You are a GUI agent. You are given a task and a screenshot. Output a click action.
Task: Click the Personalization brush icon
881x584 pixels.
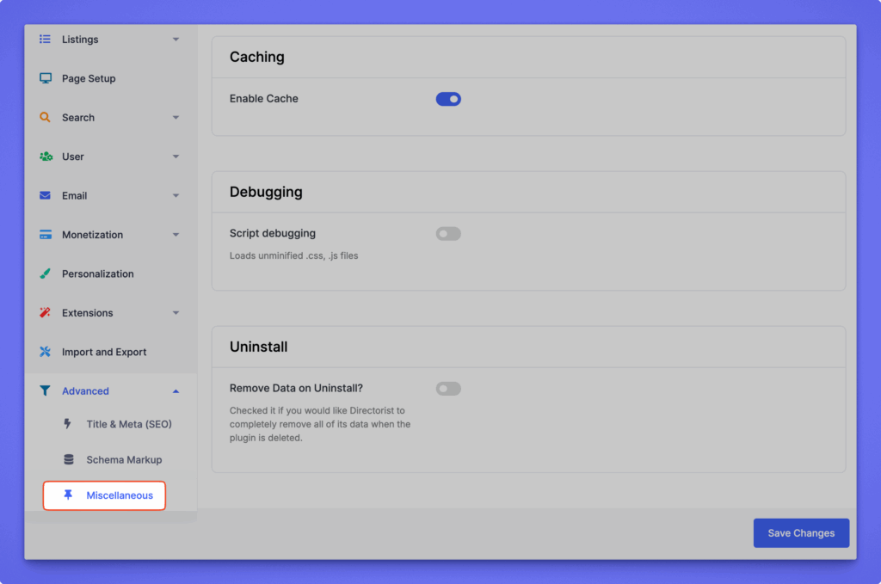[x=46, y=274]
